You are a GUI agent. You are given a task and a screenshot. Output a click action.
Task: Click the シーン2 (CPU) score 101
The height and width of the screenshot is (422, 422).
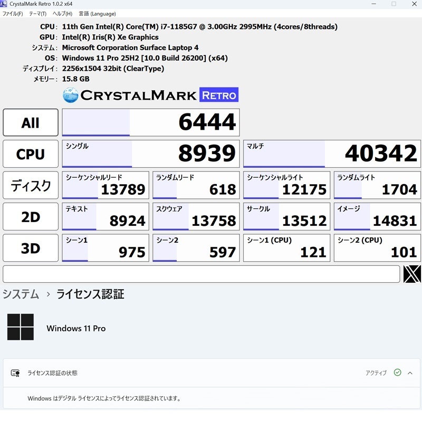pos(377,248)
